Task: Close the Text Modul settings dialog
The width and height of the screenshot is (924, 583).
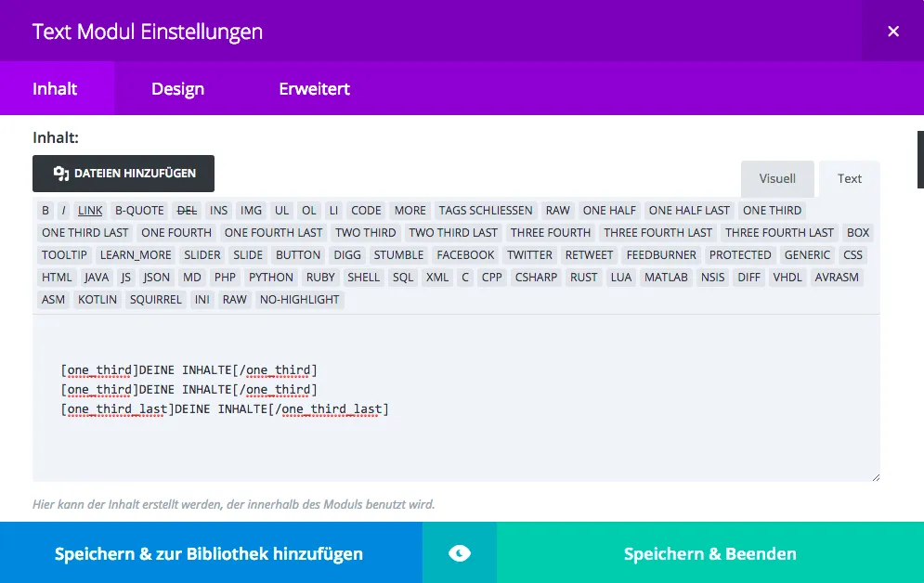Action: (892, 32)
